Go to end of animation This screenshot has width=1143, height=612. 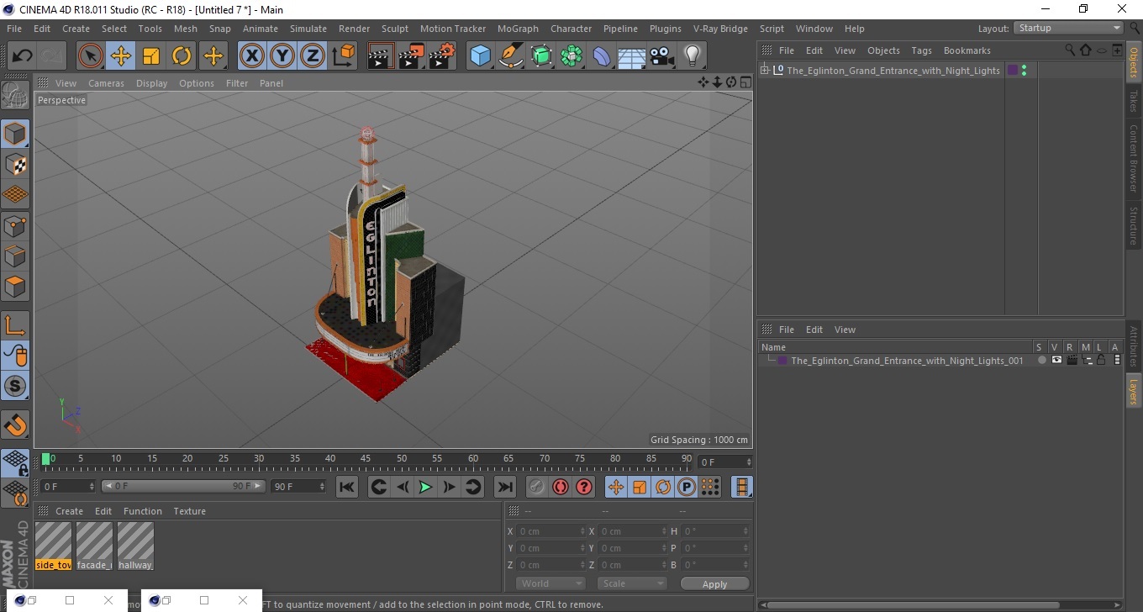[x=504, y=487]
